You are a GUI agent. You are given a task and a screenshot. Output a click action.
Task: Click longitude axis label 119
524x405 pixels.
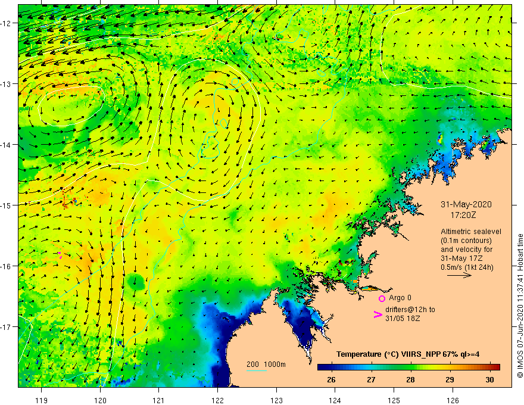[x=42, y=400]
